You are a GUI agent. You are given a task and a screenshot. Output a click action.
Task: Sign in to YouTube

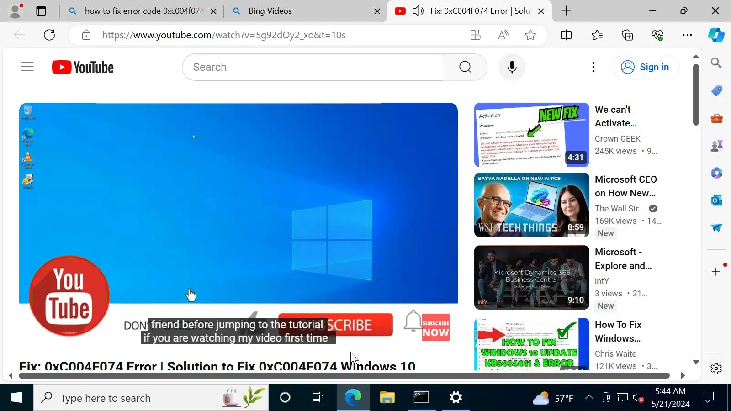tap(645, 67)
